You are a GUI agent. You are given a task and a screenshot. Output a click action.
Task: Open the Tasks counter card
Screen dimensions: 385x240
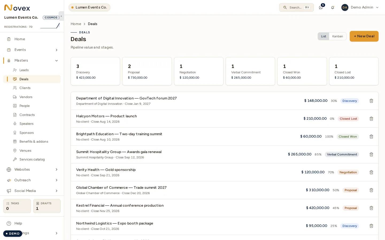click(17, 206)
